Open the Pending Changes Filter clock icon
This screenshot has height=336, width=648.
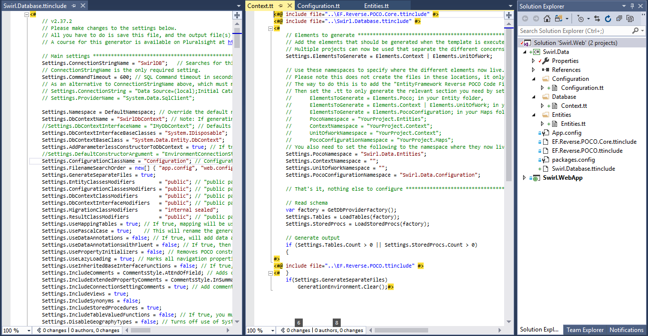pos(581,18)
